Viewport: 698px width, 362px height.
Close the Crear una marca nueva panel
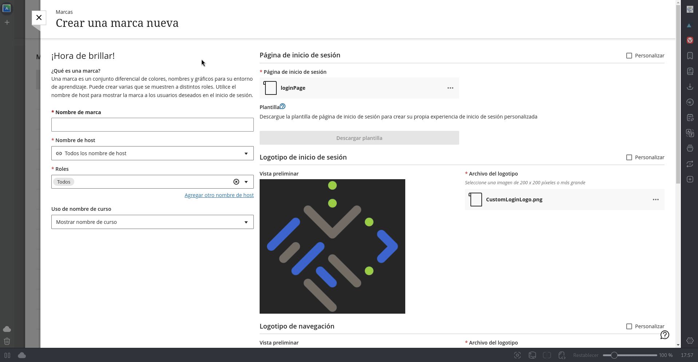[39, 17]
